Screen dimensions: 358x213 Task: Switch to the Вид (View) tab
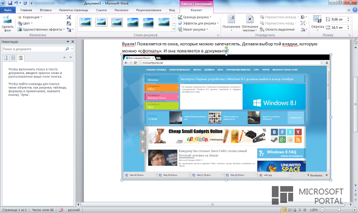point(172,10)
